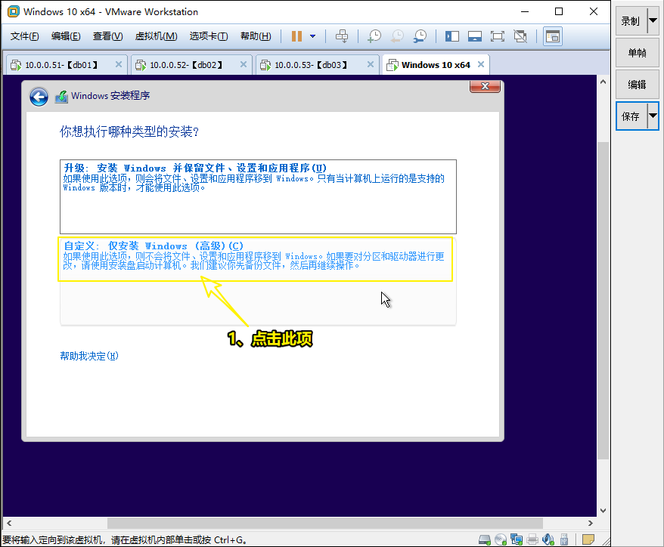Screen dimensions: 664x547
Task: Close the 10.0.0.53-【db03】 tab
Action: [371, 64]
